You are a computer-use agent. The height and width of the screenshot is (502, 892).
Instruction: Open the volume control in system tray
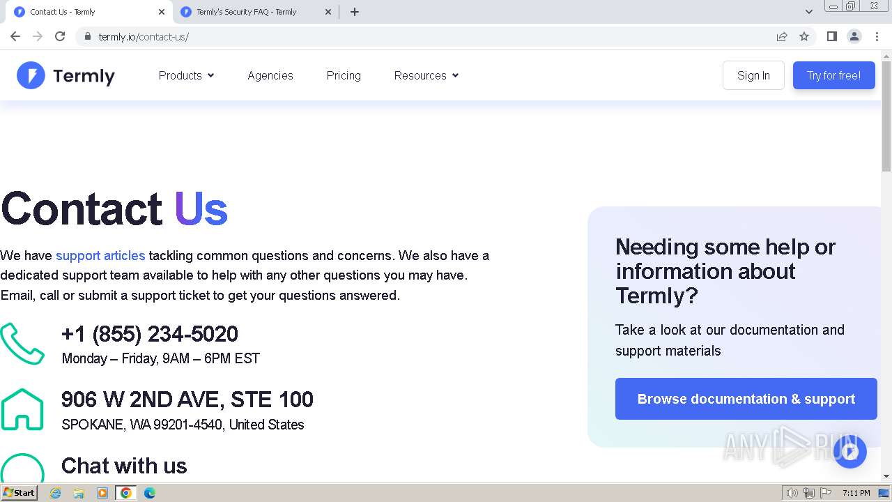pyautogui.click(x=792, y=493)
